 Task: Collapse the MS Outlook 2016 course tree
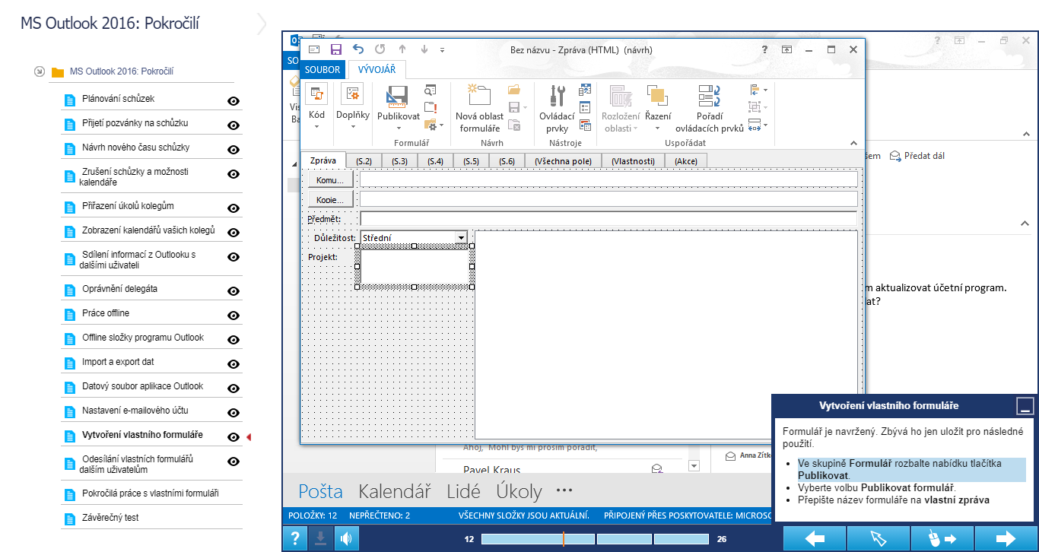tap(40, 72)
